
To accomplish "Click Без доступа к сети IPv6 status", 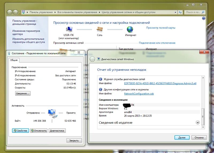I will tap(66, 75).
